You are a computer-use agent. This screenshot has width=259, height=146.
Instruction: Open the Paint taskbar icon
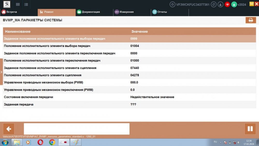pyautogui.click(x=75, y=142)
